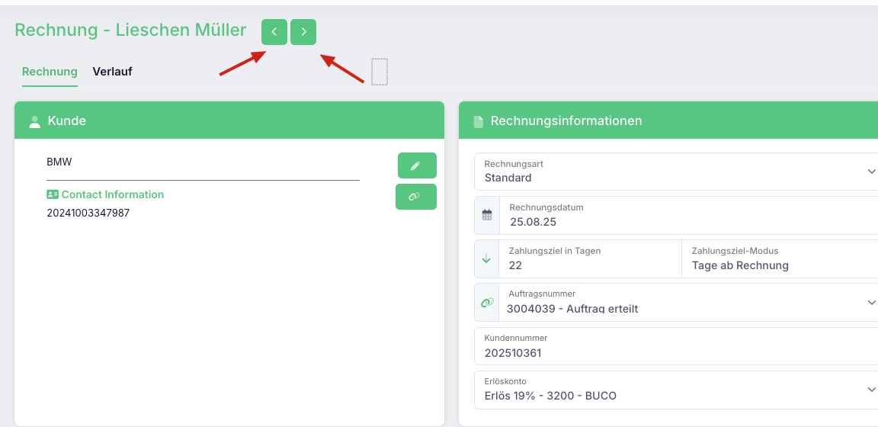878x427 pixels.
Task: Click the green down arrow beside Zahlungsziel
Action: tap(486, 259)
